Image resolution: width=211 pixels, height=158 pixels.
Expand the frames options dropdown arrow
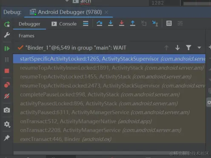pos(199,48)
